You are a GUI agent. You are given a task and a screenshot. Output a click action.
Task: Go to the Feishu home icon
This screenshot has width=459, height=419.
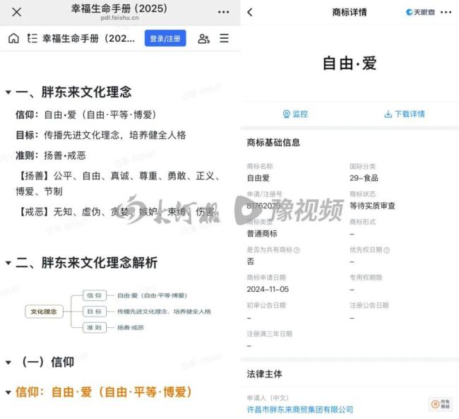(13, 38)
